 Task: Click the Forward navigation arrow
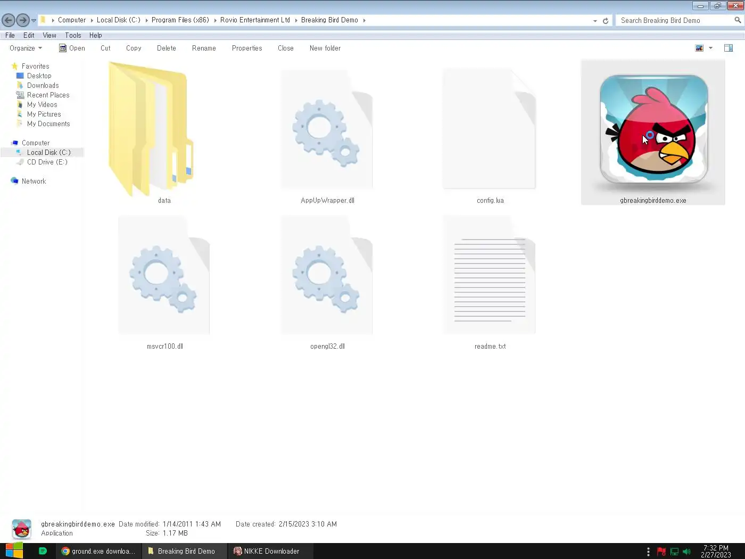point(22,20)
